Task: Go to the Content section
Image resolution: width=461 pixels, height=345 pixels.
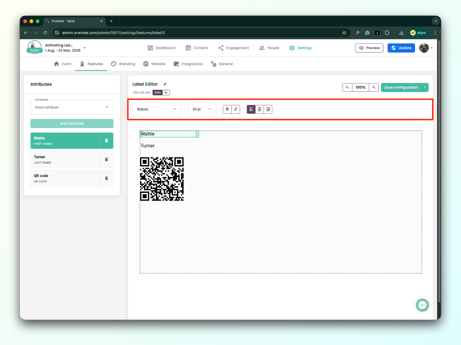Action: pyautogui.click(x=197, y=48)
